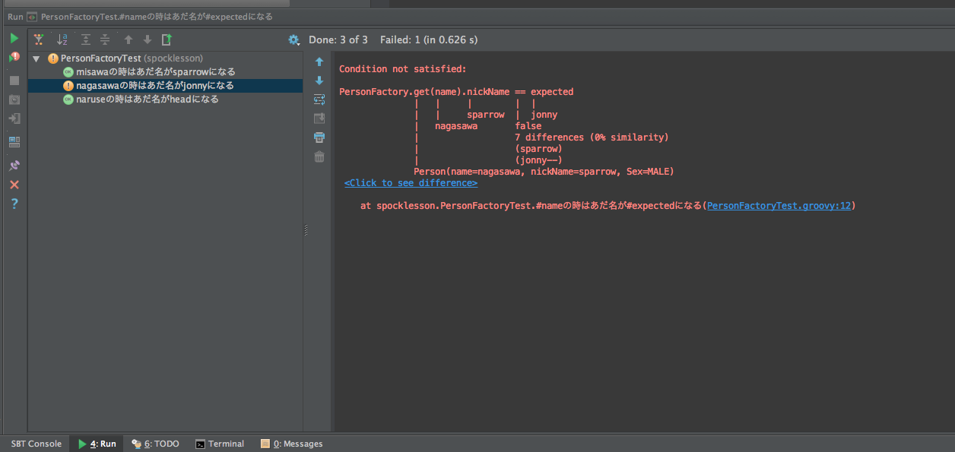Open PersonFactoryTest.groovy:12 stack trace link
This screenshot has height=452, width=955.
point(779,206)
